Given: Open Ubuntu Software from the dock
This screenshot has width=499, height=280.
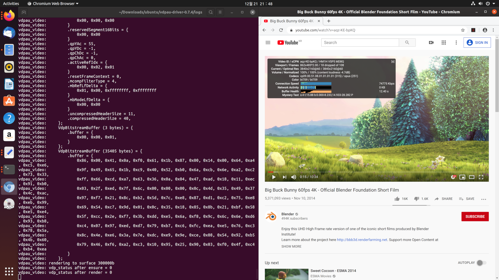Looking at the screenshot, I should pyautogui.click(x=9, y=101).
